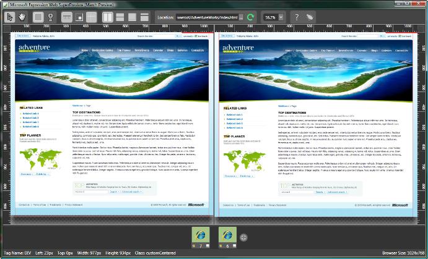Select the arrow Selection mode tool

(10, 17)
